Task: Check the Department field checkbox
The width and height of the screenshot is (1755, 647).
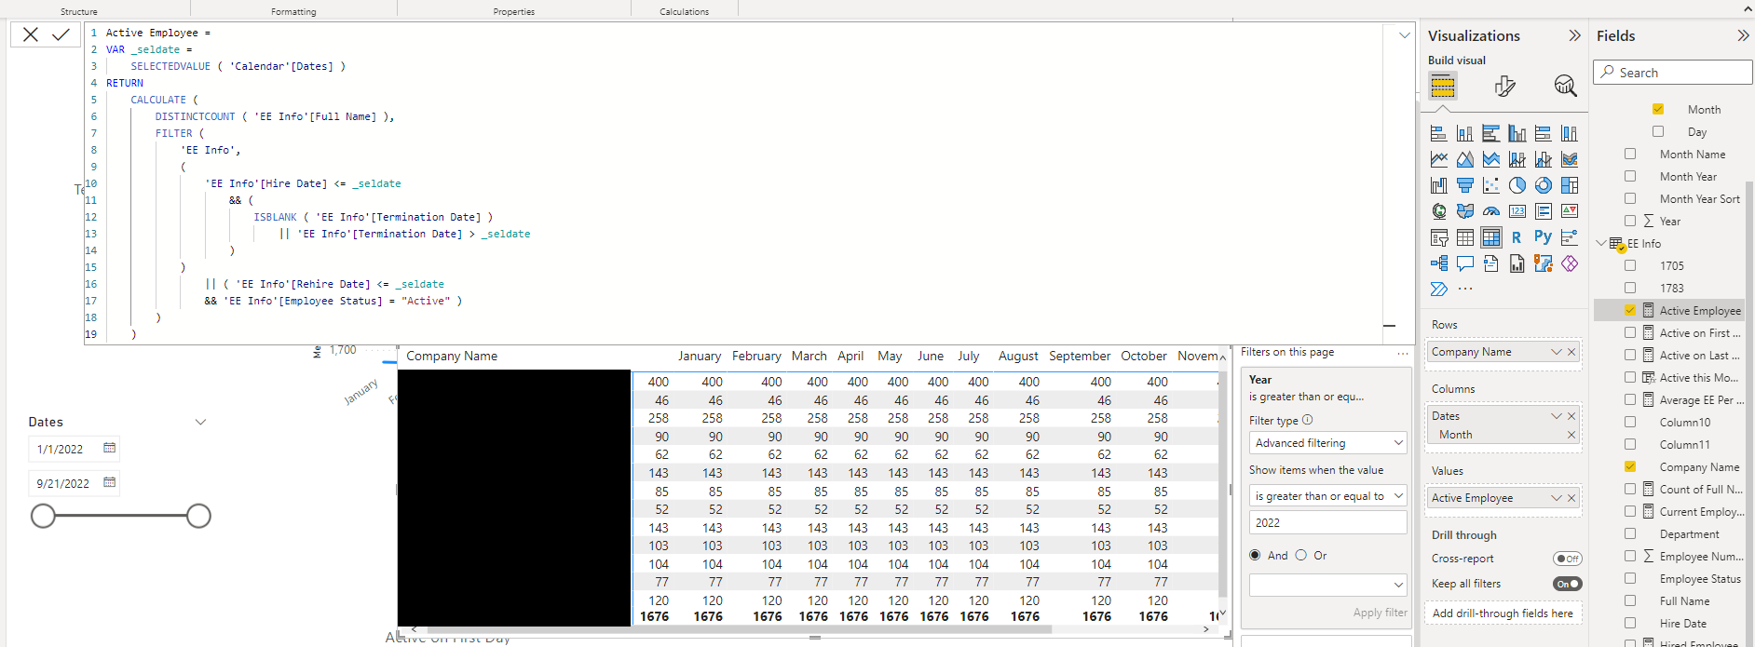Action: coord(1630,533)
